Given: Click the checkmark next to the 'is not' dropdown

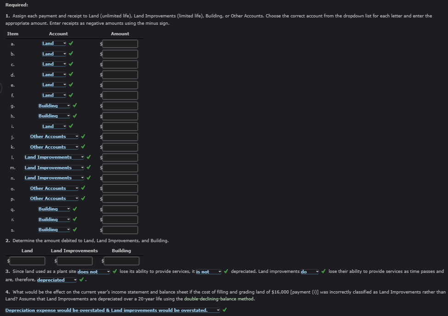Looking at the screenshot, I should point(226,271).
